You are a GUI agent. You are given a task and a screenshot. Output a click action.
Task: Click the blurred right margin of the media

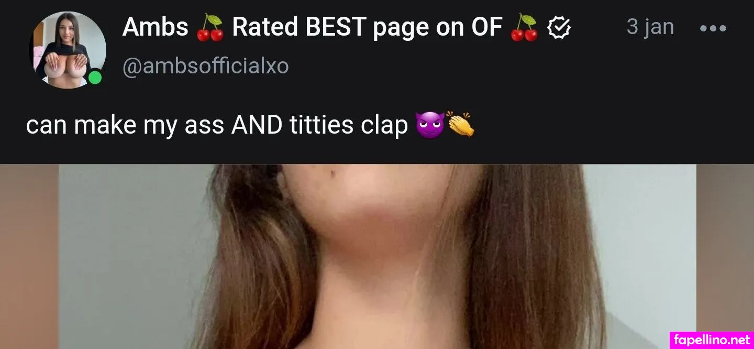(725, 246)
